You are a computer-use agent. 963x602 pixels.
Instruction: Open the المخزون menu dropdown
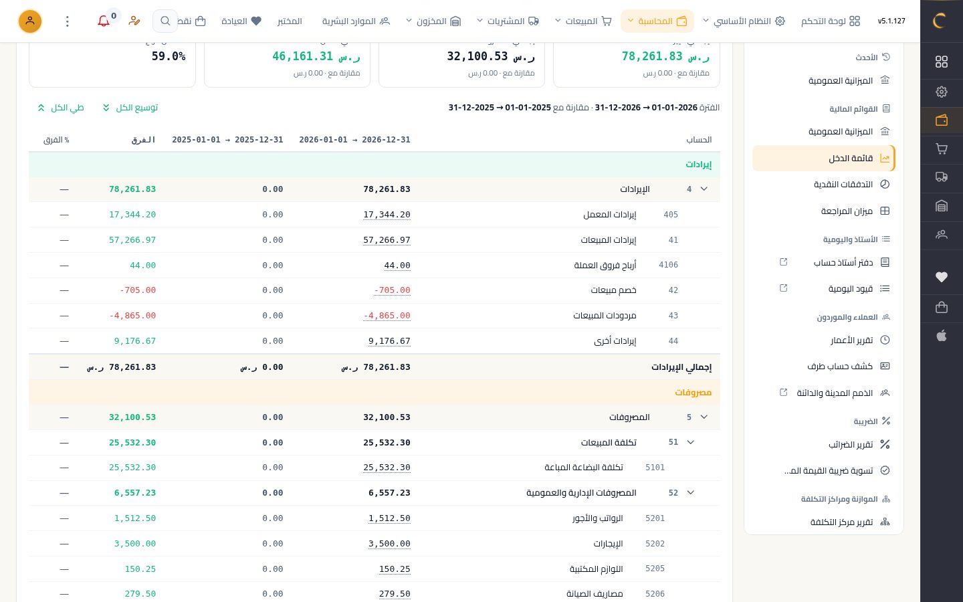pyautogui.click(x=433, y=21)
